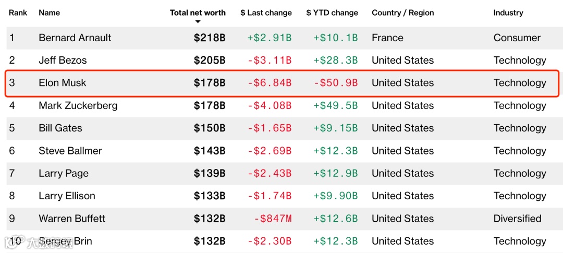Click the Country / Region column header

pyautogui.click(x=402, y=13)
